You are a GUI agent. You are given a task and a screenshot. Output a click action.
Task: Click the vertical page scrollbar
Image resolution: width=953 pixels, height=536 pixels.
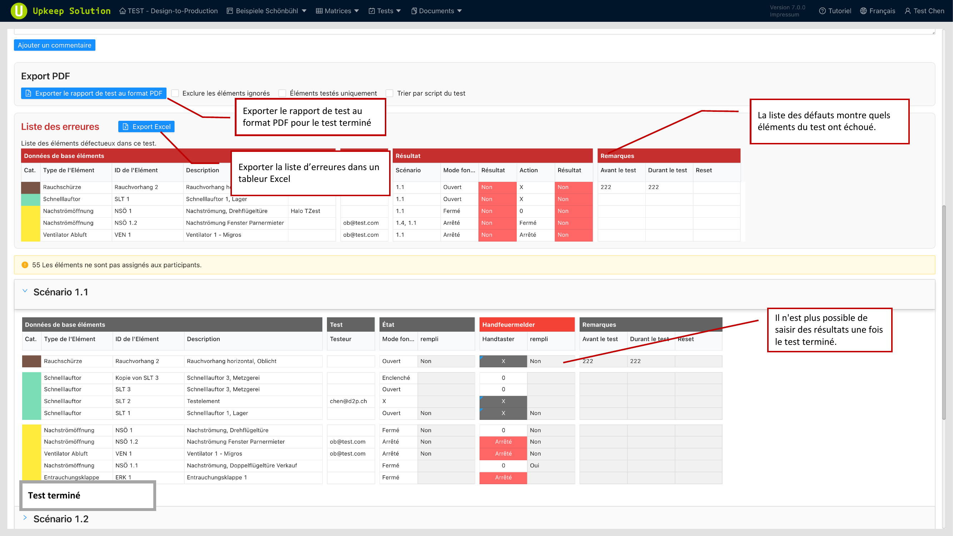click(944, 312)
